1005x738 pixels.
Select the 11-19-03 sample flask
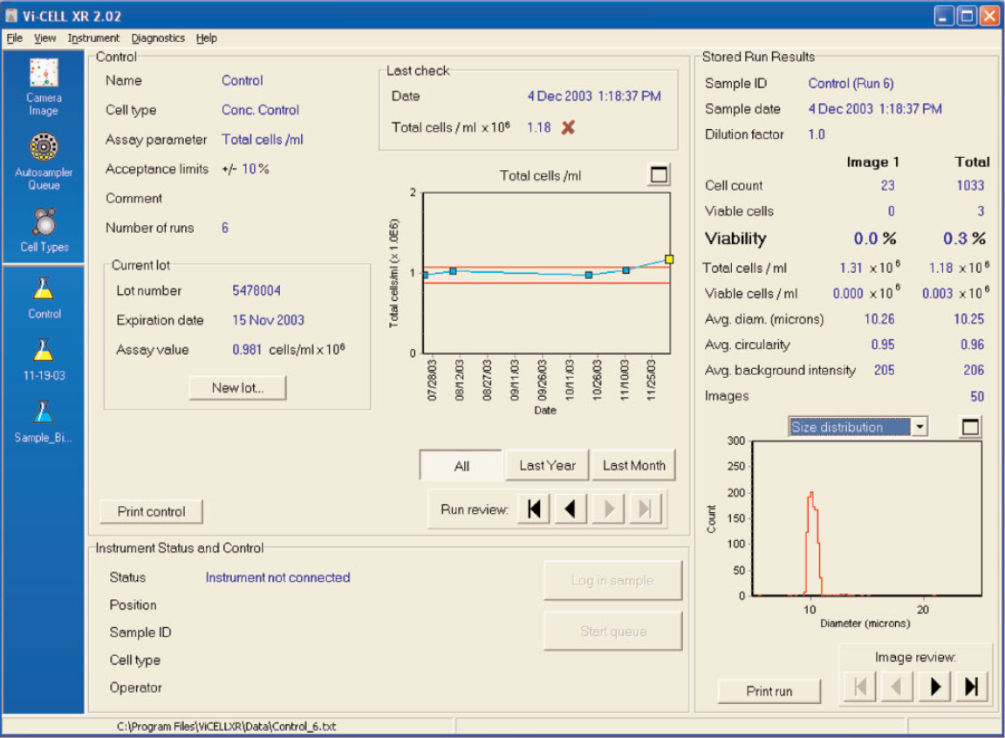pos(44,359)
